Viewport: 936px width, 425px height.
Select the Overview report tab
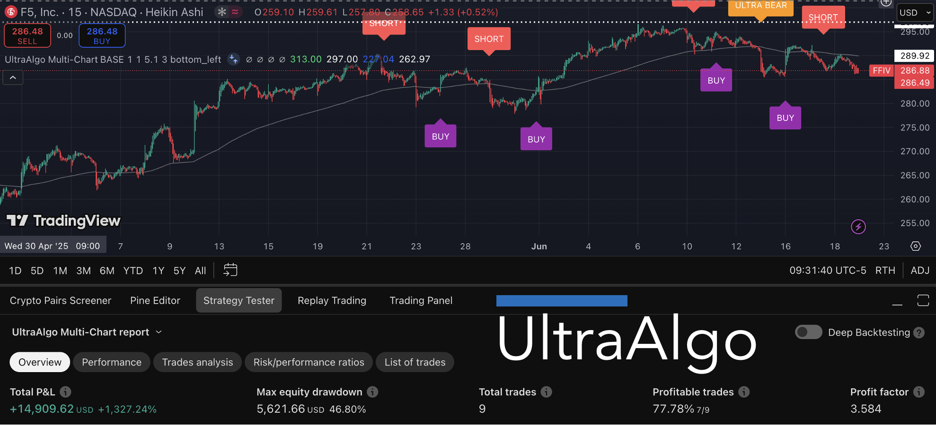click(40, 362)
